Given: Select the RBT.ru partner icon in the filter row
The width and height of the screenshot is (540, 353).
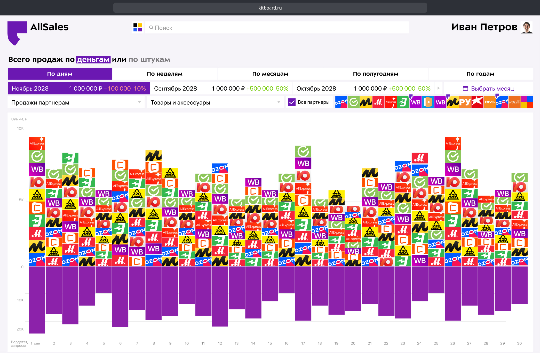Looking at the screenshot, I should click(514, 102).
